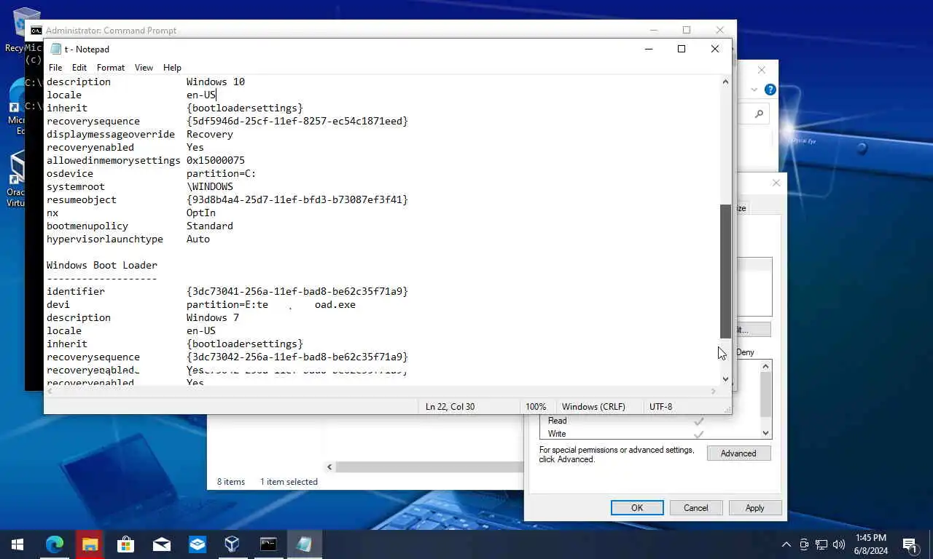933x559 pixels.
Task: Click the UTF-8 encoding status entry
Action: pyautogui.click(x=661, y=407)
